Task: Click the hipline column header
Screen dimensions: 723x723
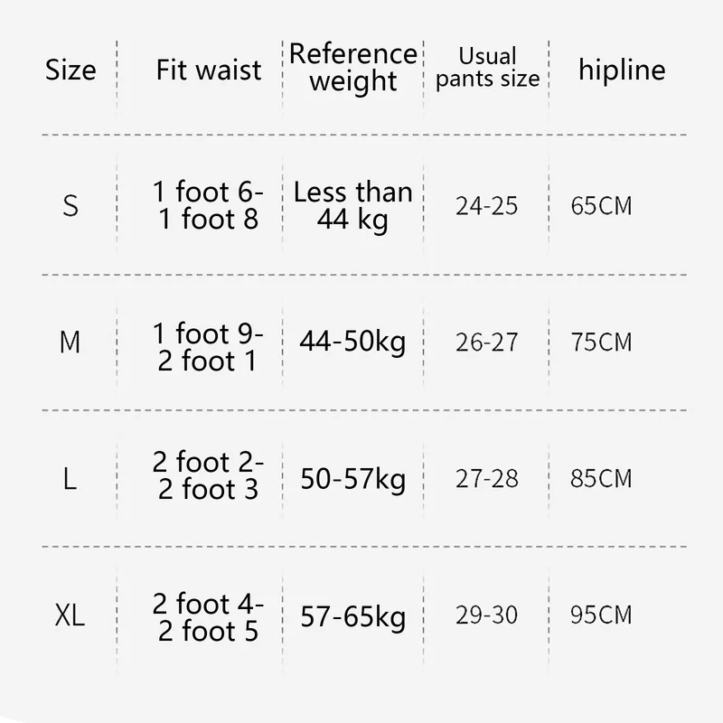Action: pos(622,70)
